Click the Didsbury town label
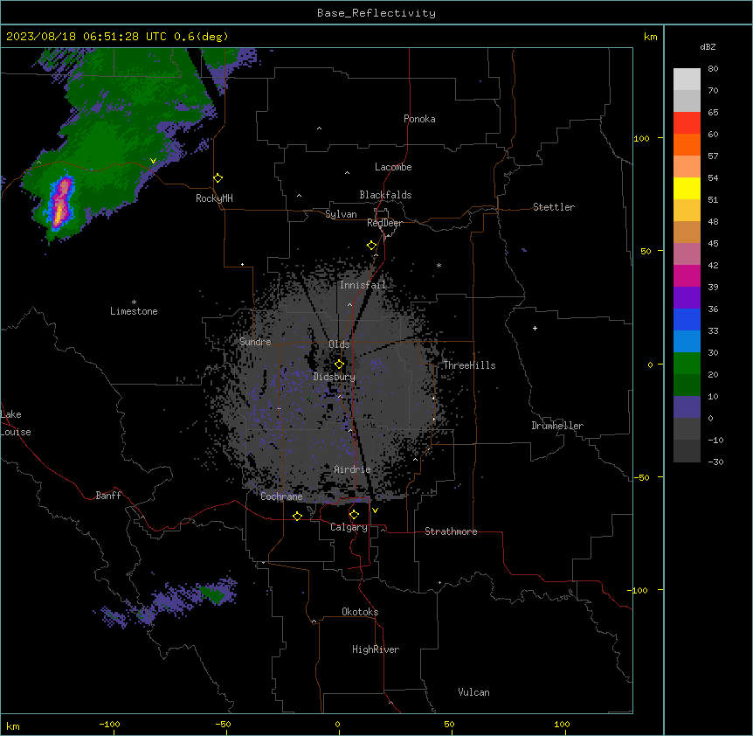Viewport: 753px width, 736px height. (335, 377)
